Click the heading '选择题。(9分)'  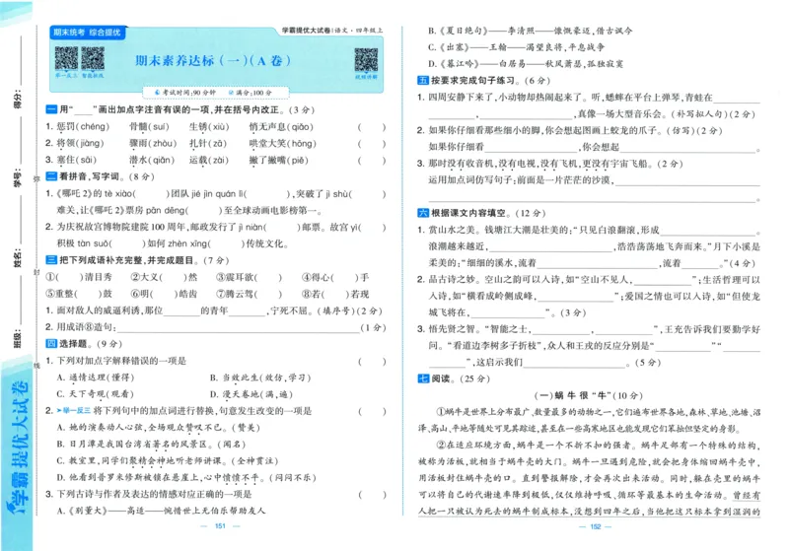(91, 343)
